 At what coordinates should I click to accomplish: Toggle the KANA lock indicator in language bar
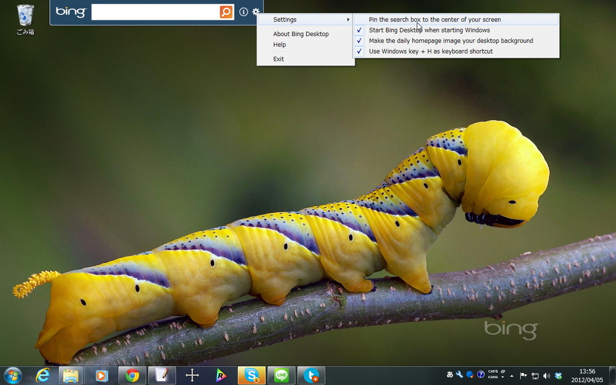click(493, 377)
